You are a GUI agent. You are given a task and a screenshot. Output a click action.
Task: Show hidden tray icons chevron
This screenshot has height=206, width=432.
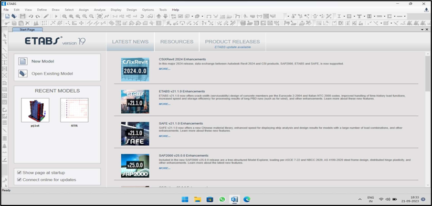pyautogui.click(x=360, y=199)
